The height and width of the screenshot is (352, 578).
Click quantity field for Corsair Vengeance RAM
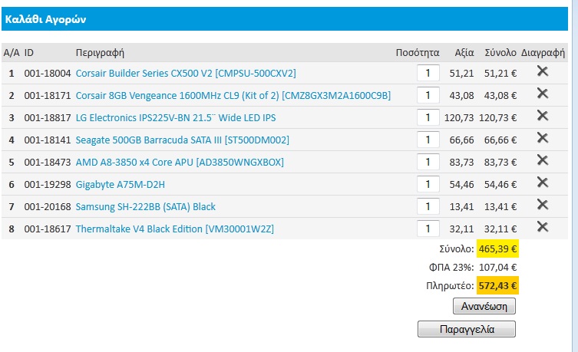click(428, 95)
